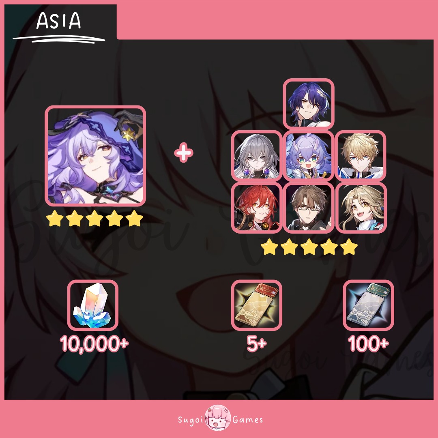Click the ASIA server label
438x438 pixels.
(59, 21)
